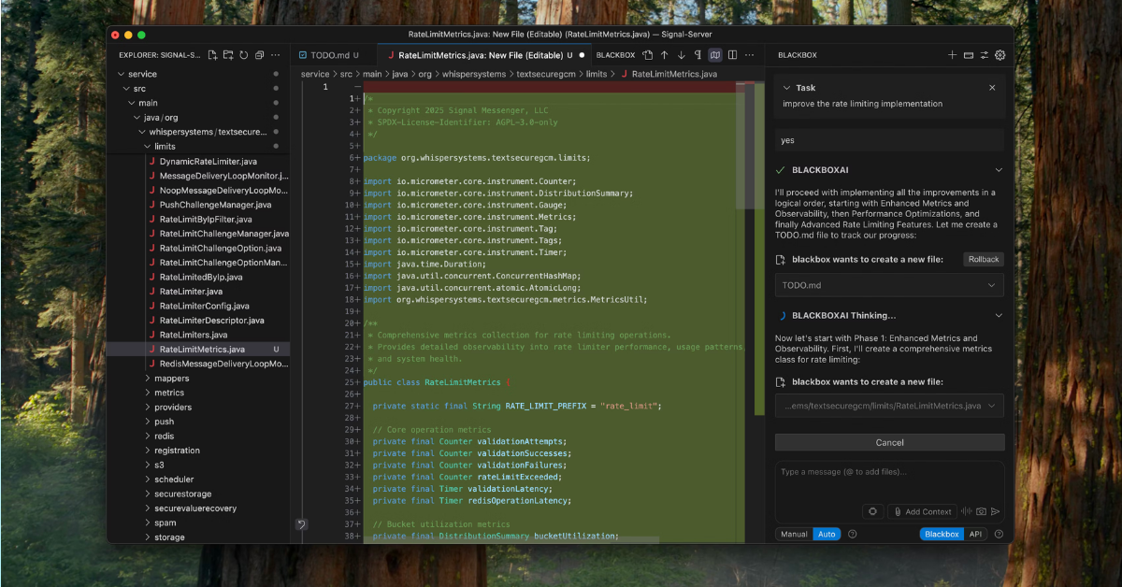Toggle split editor layout icon
Screen dimensions: 1122x587
click(x=733, y=55)
